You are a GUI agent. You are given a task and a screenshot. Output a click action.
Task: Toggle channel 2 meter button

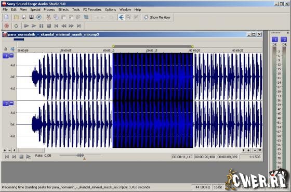(284, 39)
